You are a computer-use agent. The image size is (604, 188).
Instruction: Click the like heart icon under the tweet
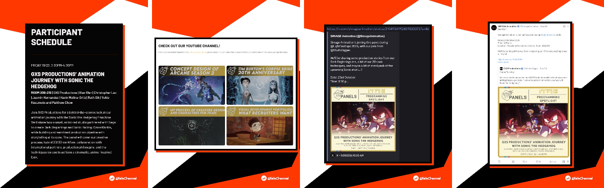click(x=537, y=161)
